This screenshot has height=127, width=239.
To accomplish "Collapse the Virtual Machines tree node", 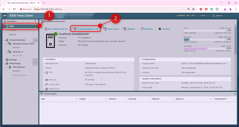I will click(x=4, y=40).
